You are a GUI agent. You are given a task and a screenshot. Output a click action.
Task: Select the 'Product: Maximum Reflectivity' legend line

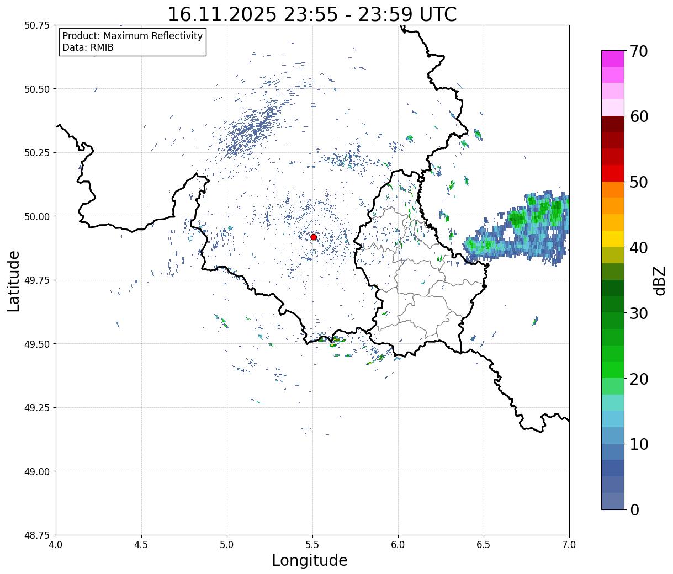pos(133,36)
